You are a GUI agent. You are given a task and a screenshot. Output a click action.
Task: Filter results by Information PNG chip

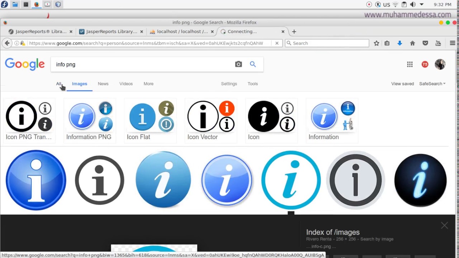click(90, 121)
